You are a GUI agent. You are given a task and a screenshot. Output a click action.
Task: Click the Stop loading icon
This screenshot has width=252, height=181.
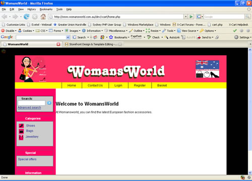click(x=35, y=17)
